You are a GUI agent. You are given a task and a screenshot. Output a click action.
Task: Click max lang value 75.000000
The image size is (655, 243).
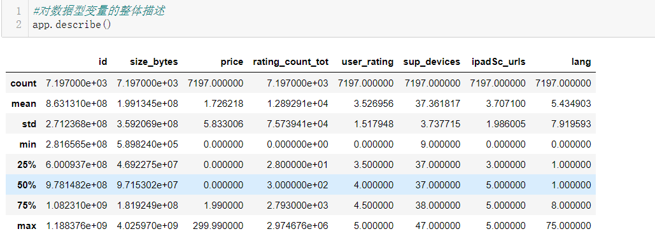(569, 226)
